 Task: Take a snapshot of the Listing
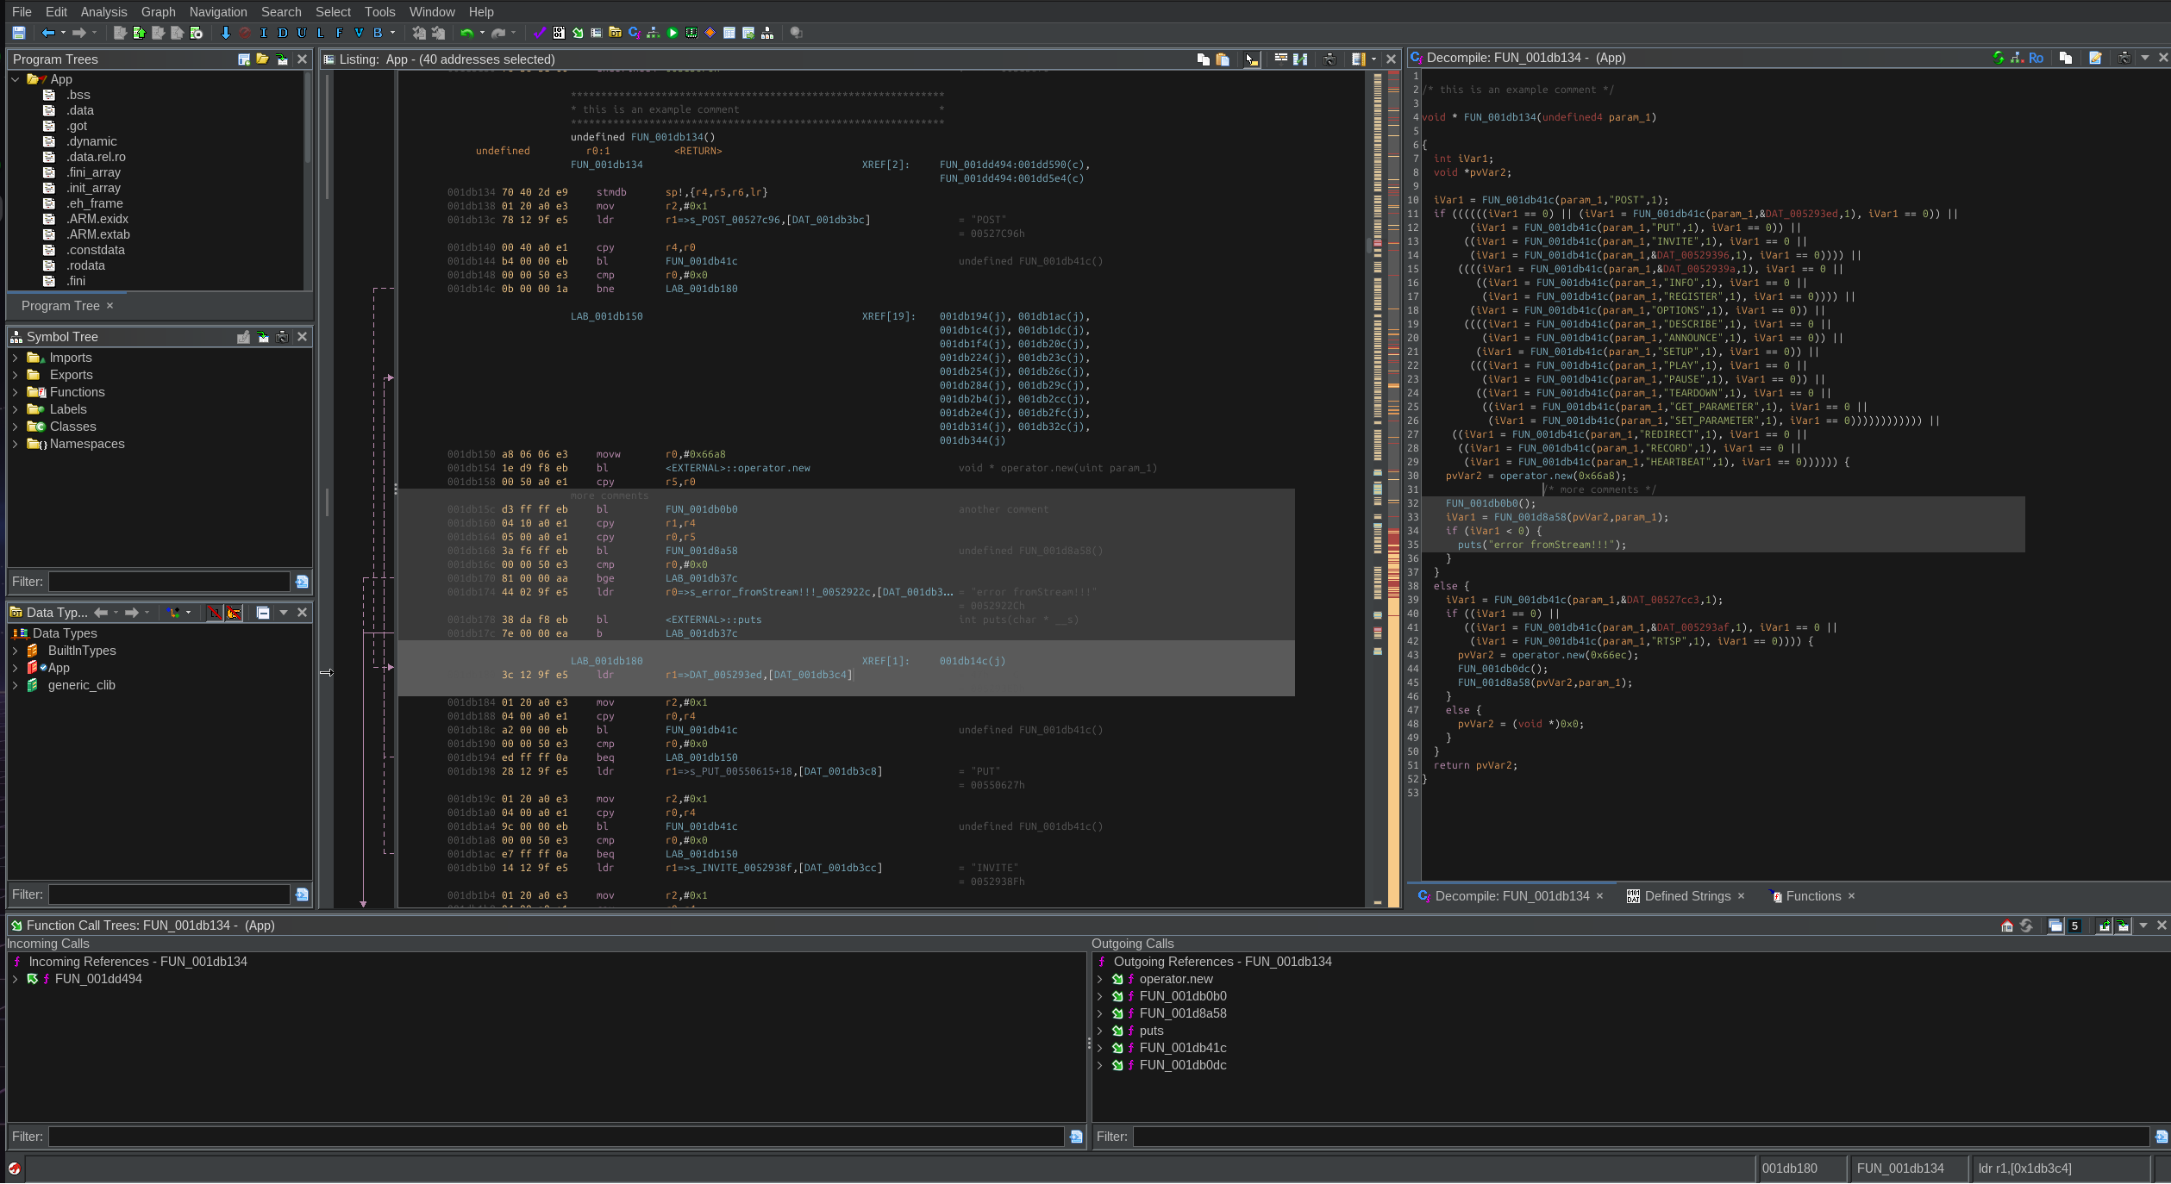click(1329, 59)
